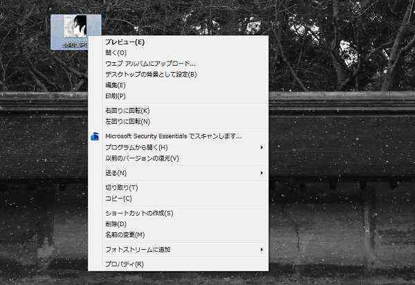The height and width of the screenshot is (285, 415).
Task: Click 切り取り to cut the file
Action: pos(122,187)
